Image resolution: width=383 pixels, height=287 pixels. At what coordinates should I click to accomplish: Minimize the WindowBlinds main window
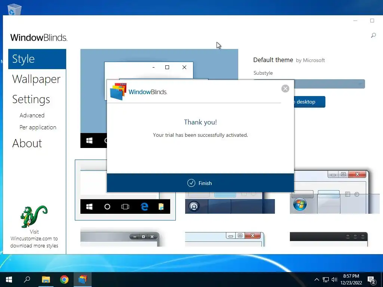[x=355, y=21]
